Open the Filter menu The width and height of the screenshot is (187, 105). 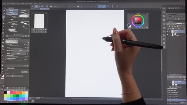(31, 4)
